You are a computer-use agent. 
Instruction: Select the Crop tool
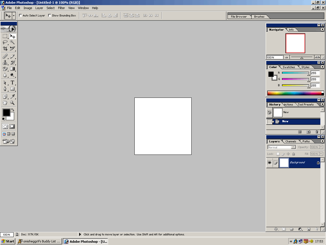tap(5, 48)
